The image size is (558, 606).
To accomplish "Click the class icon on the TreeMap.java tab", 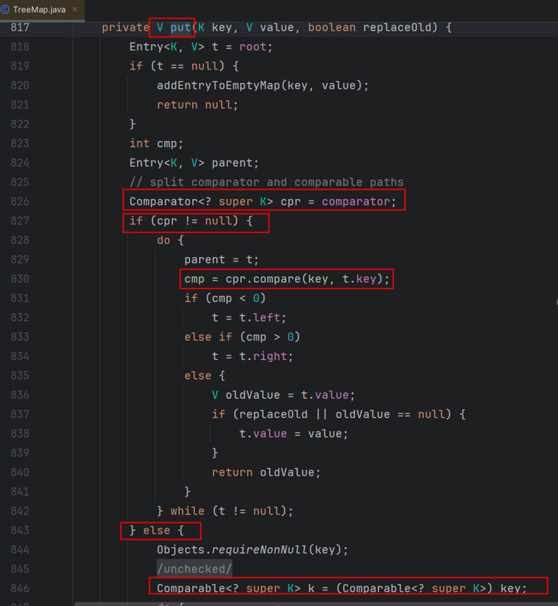I will (x=6, y=10).
